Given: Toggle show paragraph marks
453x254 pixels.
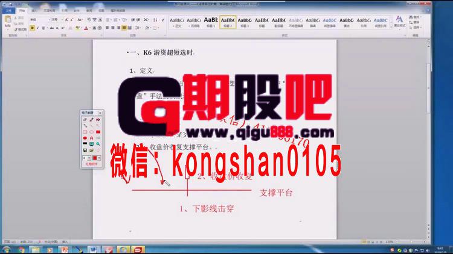Looking at the screenshot, I should pos(163,20).
